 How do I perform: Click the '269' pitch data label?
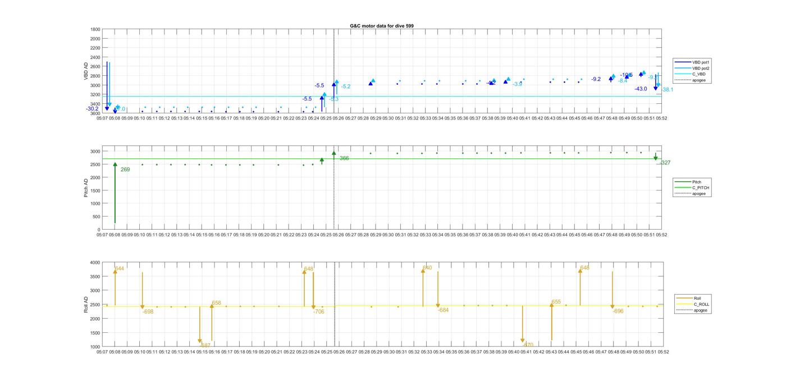click(125, 170)
